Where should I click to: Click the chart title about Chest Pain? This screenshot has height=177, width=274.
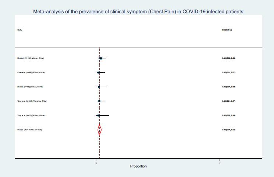[x=138, y=12]
